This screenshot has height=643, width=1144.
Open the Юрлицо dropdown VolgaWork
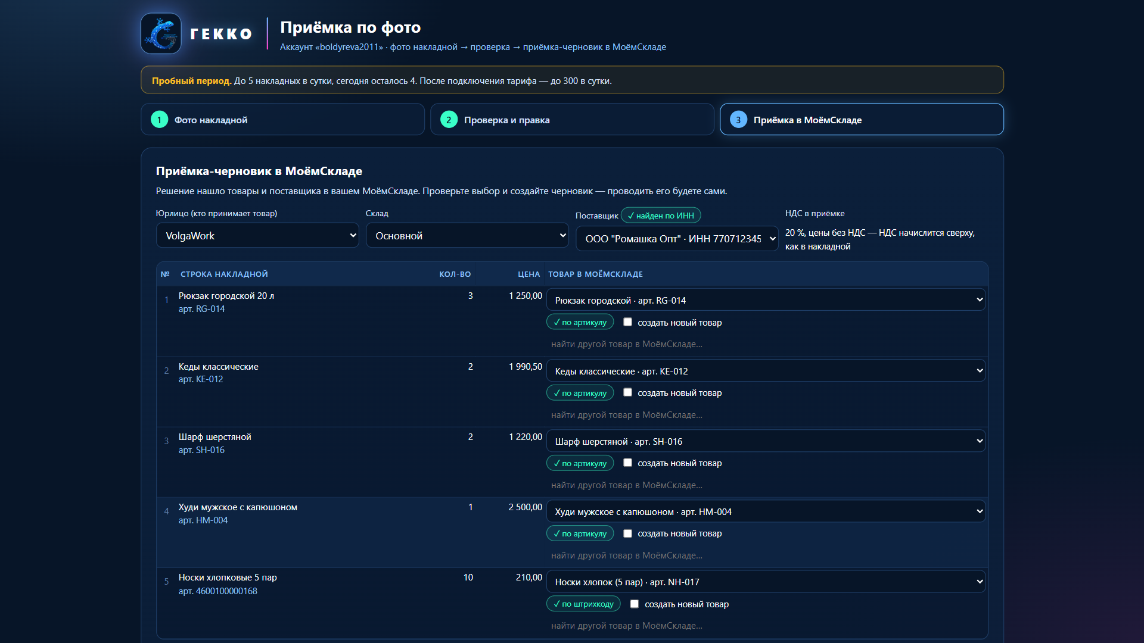tap(257, 236)
